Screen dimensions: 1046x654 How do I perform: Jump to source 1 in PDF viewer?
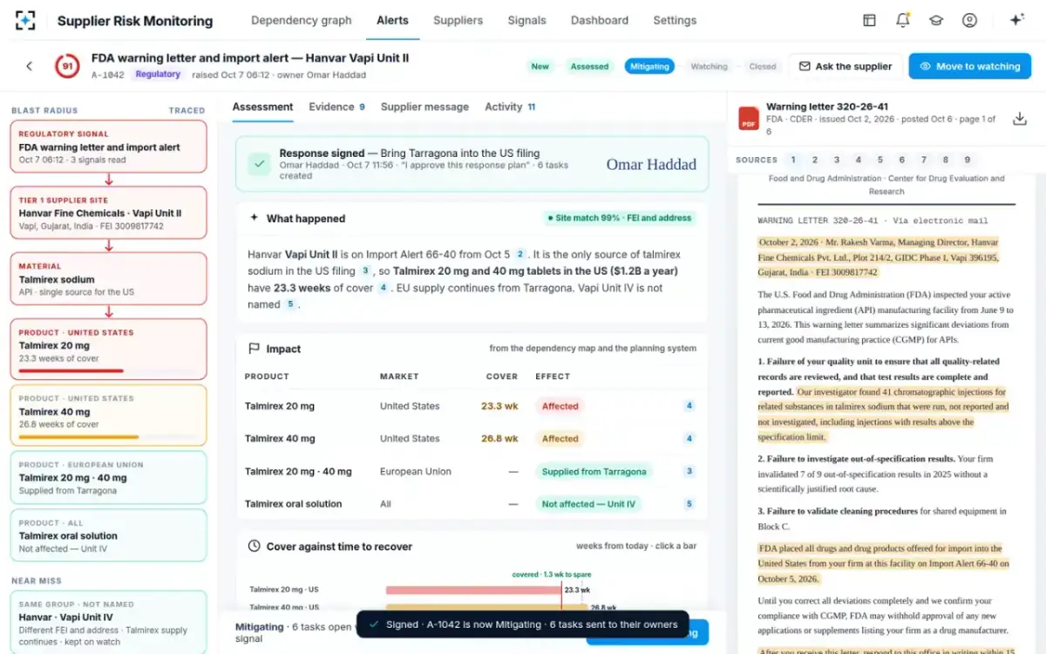point(792,160)
